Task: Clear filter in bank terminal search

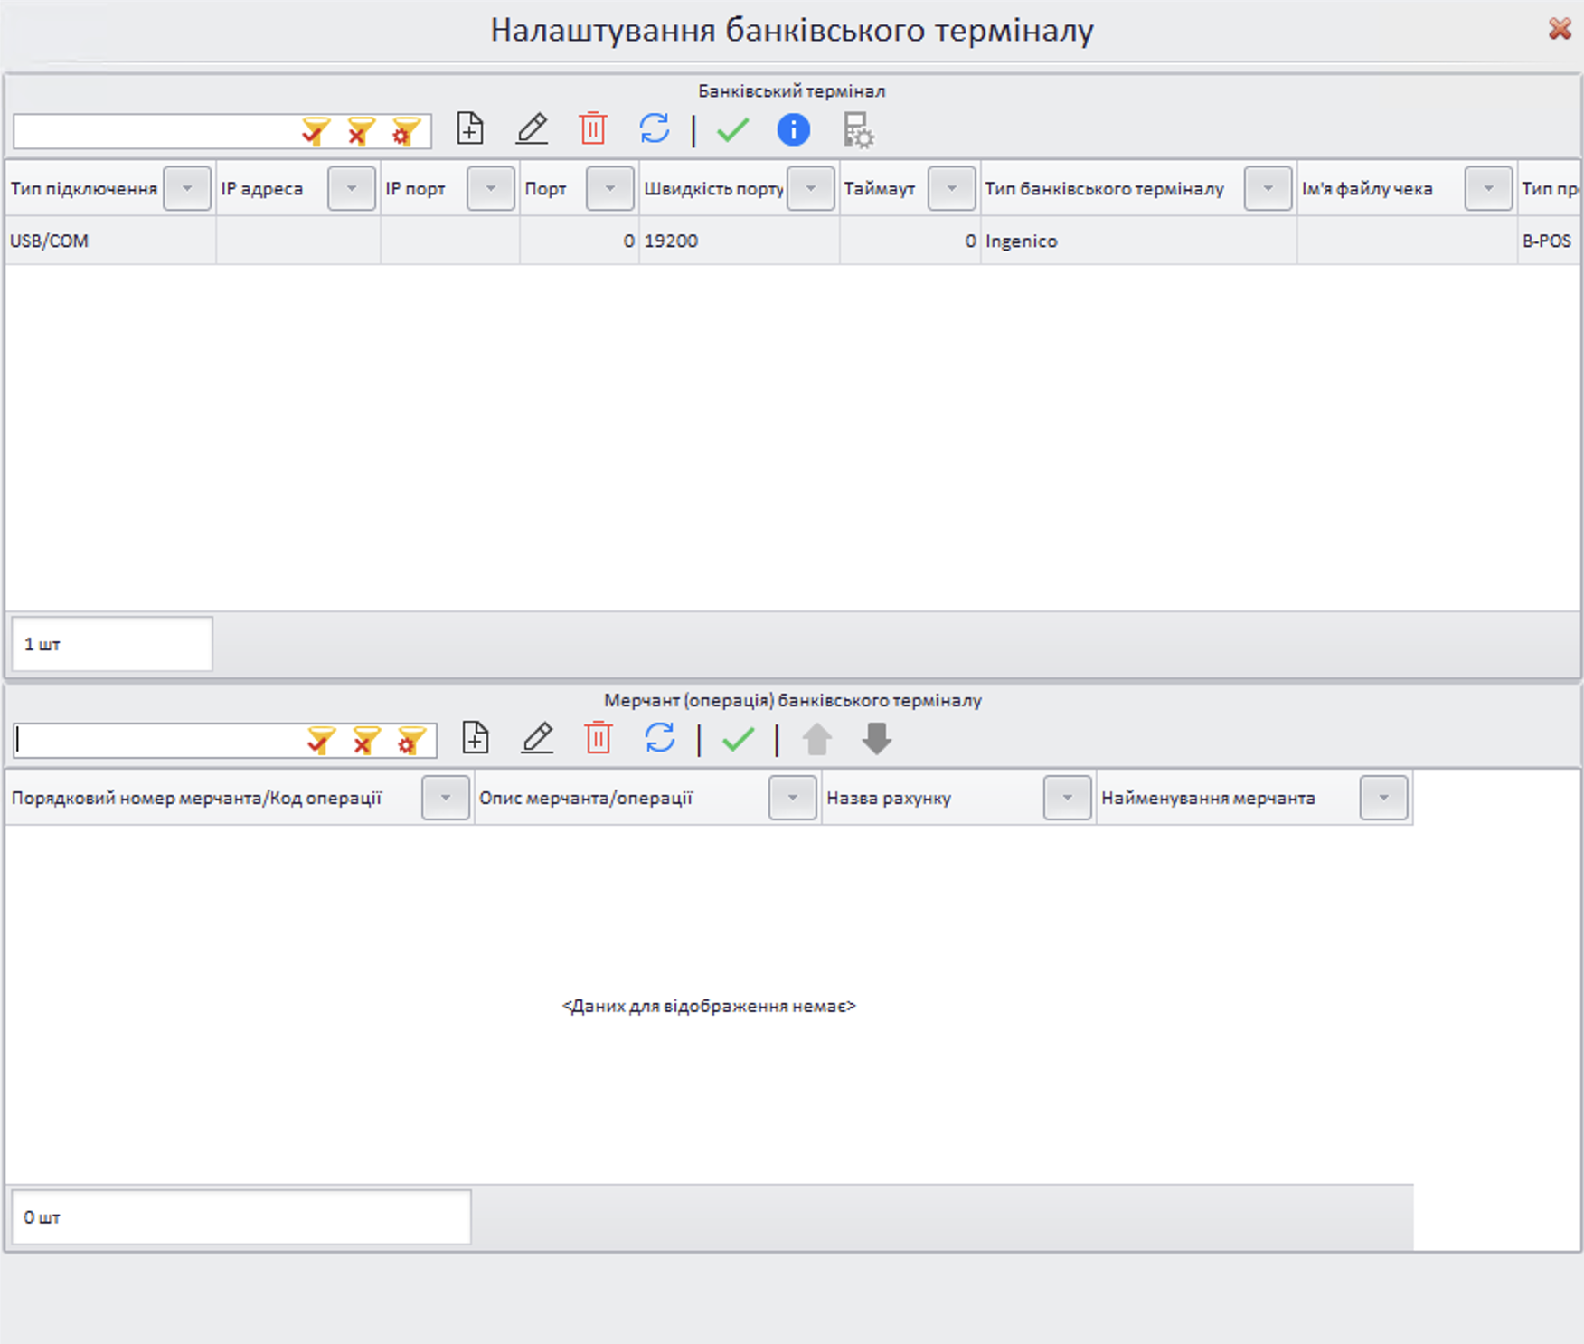Action: [361, 131]
